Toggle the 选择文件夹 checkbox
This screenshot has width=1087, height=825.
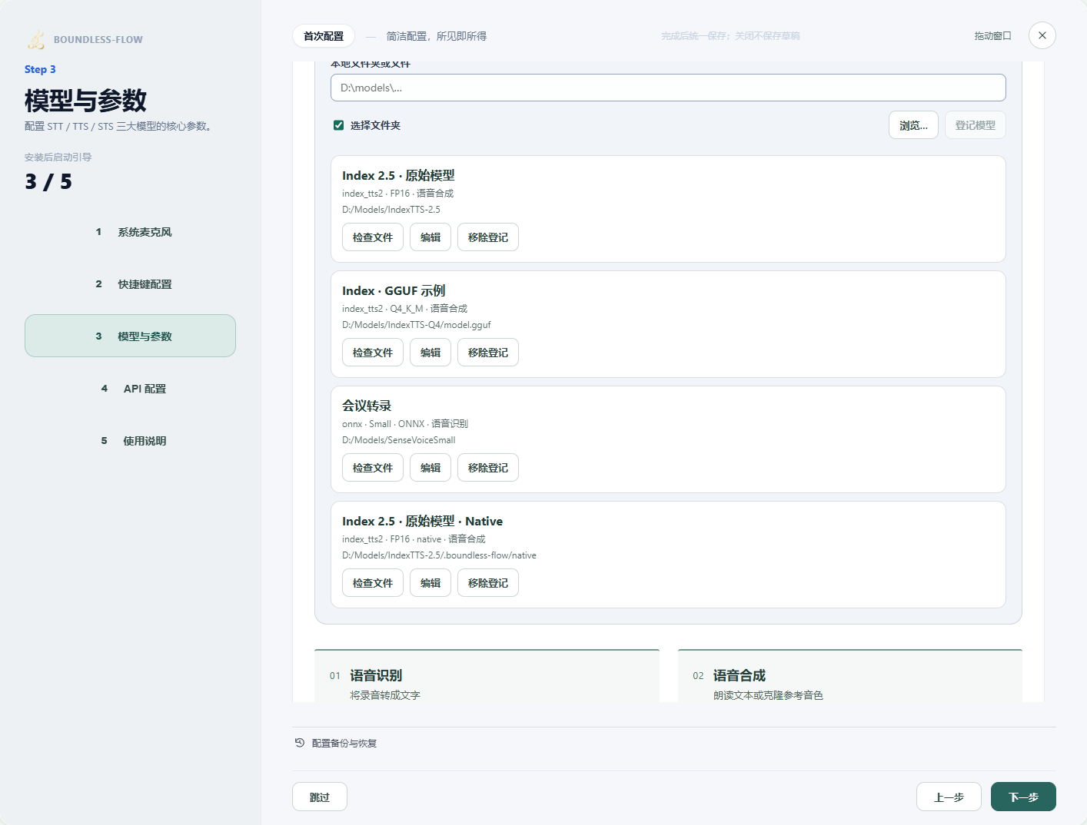(x=338, y=125)
